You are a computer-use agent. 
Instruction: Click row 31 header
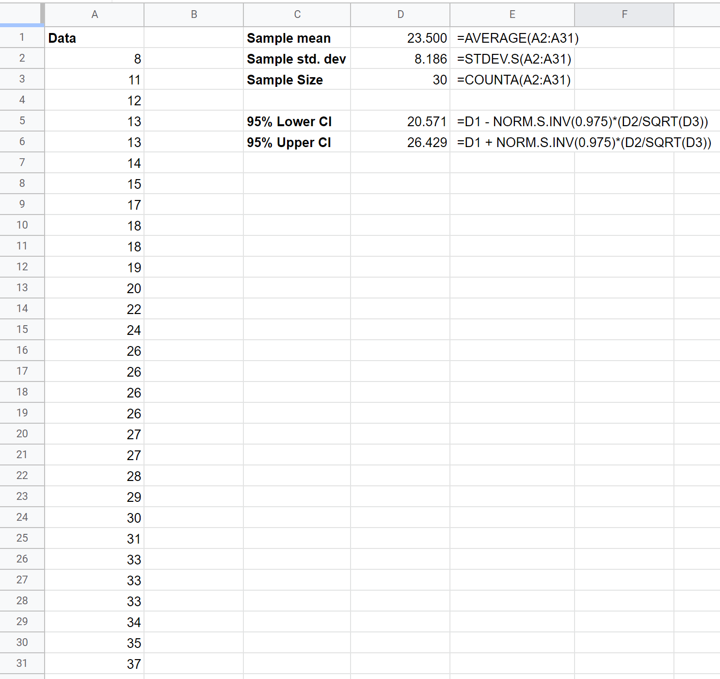pos(22,663)
